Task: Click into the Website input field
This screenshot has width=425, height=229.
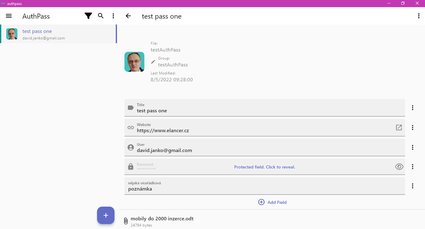Action: point(265,128)
